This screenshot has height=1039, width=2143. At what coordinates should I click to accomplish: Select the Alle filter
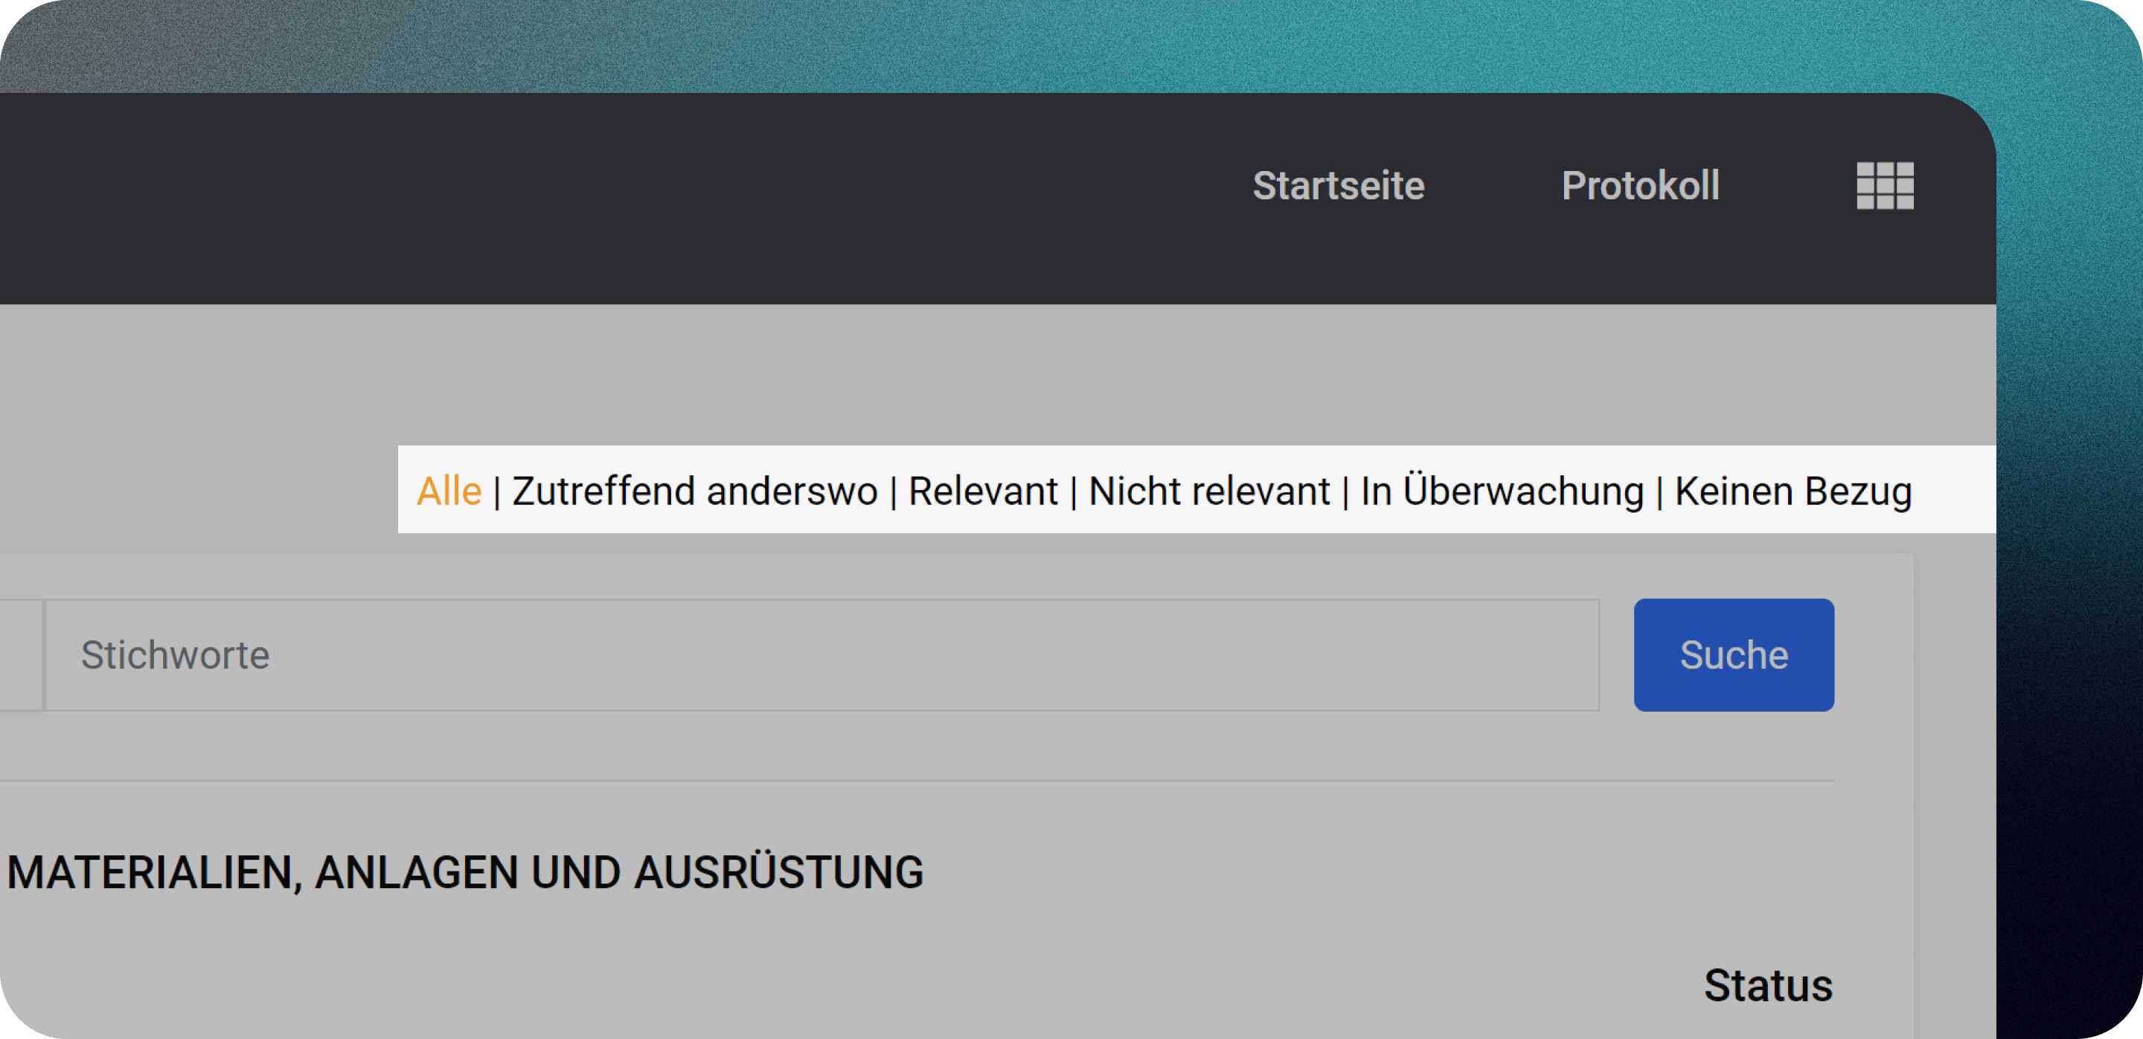tap(449, 490)
